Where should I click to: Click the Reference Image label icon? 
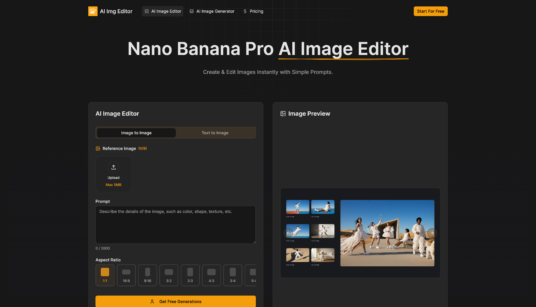(98, 149)
